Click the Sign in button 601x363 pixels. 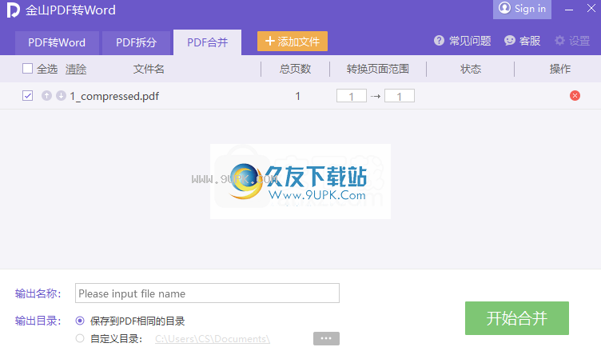click(522, 9)
